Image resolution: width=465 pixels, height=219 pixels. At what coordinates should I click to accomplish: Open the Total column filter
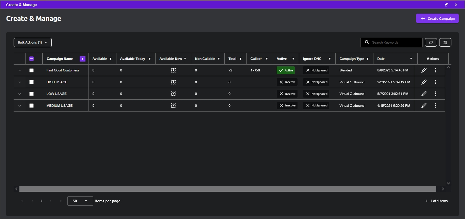click(x=240, y=59)
